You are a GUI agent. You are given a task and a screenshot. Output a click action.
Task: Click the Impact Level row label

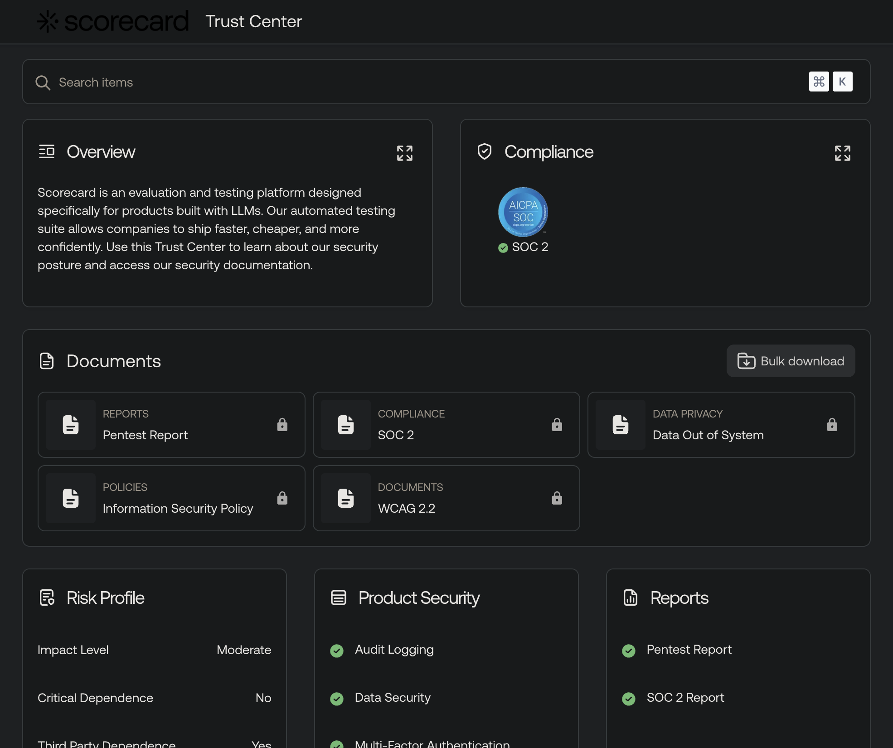[x=73, y=650]
